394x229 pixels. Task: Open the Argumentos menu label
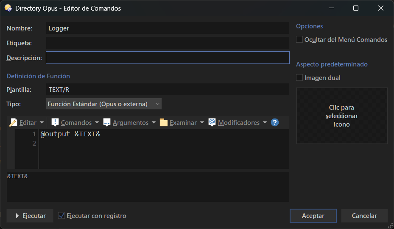[x=131, y=123]
